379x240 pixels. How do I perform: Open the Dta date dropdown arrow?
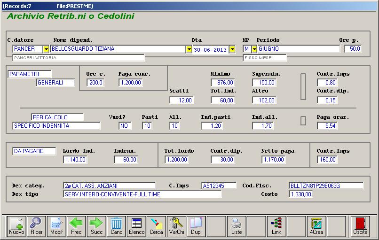point(232,49)
